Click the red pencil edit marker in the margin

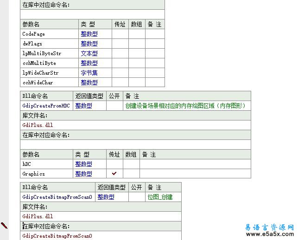pos(4,226)
